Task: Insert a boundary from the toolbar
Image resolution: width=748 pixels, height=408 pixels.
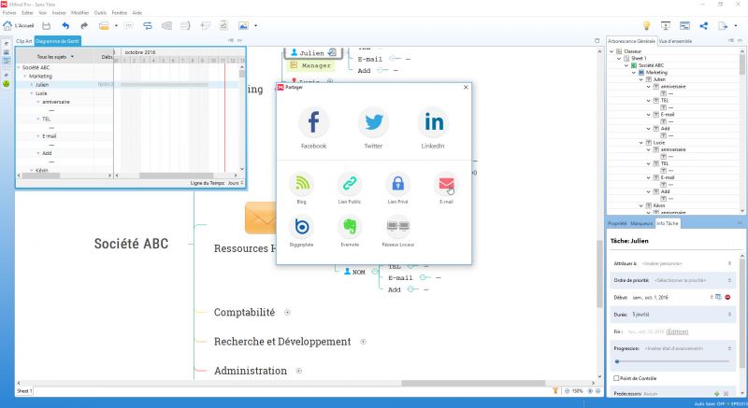Action: (166, 26)
